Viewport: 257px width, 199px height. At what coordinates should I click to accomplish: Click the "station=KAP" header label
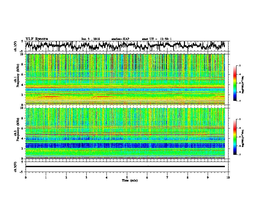point(120,39)
